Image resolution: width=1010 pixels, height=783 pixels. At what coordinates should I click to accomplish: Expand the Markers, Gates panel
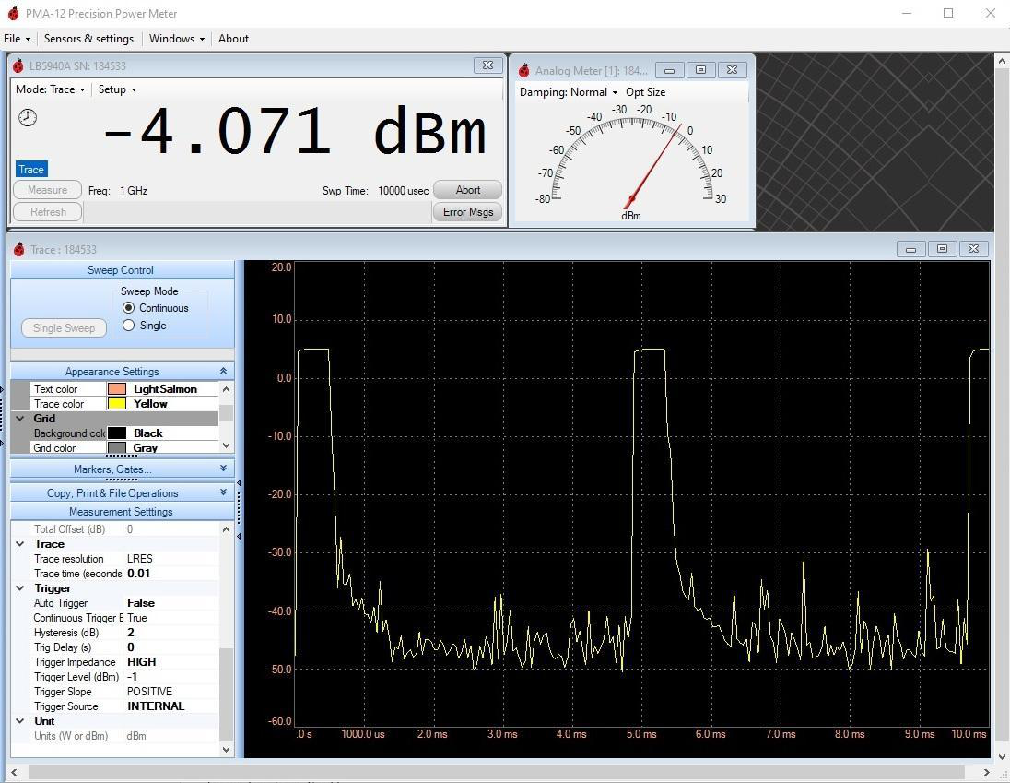pyautogui.click(x=223, y=469)
